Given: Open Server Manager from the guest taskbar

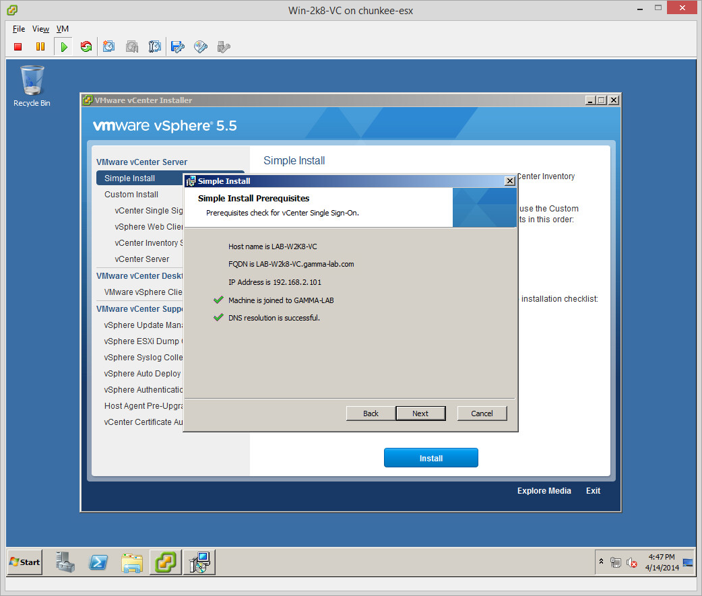Looking at the screenshot, I should 66,562.
